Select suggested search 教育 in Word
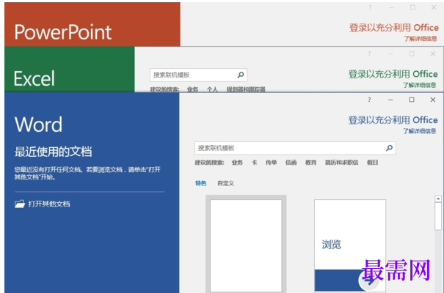 311,163
